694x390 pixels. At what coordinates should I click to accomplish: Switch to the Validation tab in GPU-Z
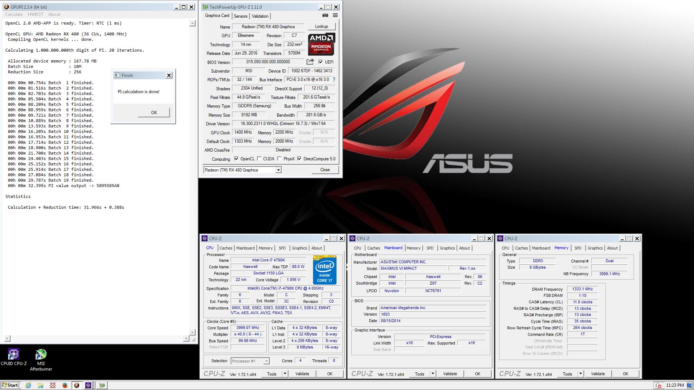[x=260, y=16]
